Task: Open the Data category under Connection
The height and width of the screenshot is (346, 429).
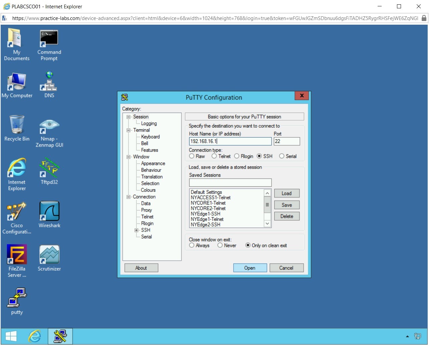Action: [145, 203]
